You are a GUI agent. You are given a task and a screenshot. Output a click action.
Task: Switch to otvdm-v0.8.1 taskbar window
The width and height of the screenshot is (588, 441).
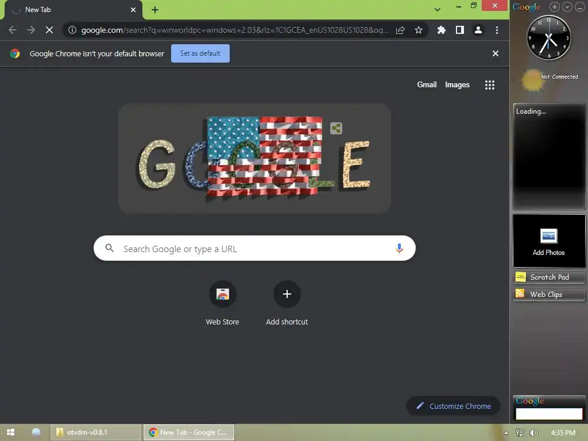pyautogui.click(x=96, y=432)
